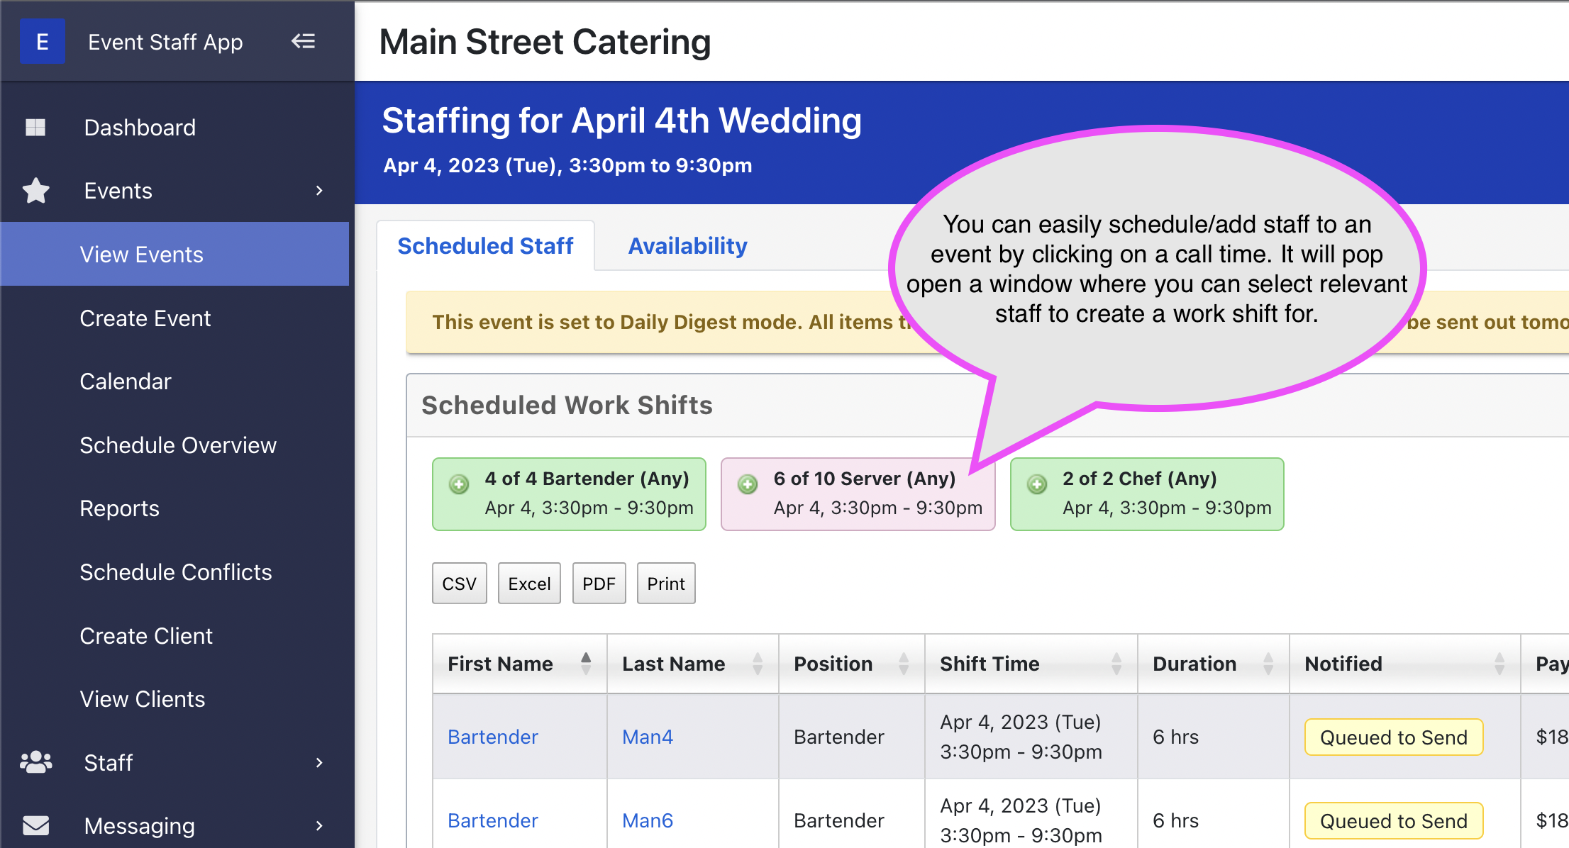The height and width of the screenshot is (848, 1569).
Task: Click the plus icon on Server call time
Action: pos(748,484)
